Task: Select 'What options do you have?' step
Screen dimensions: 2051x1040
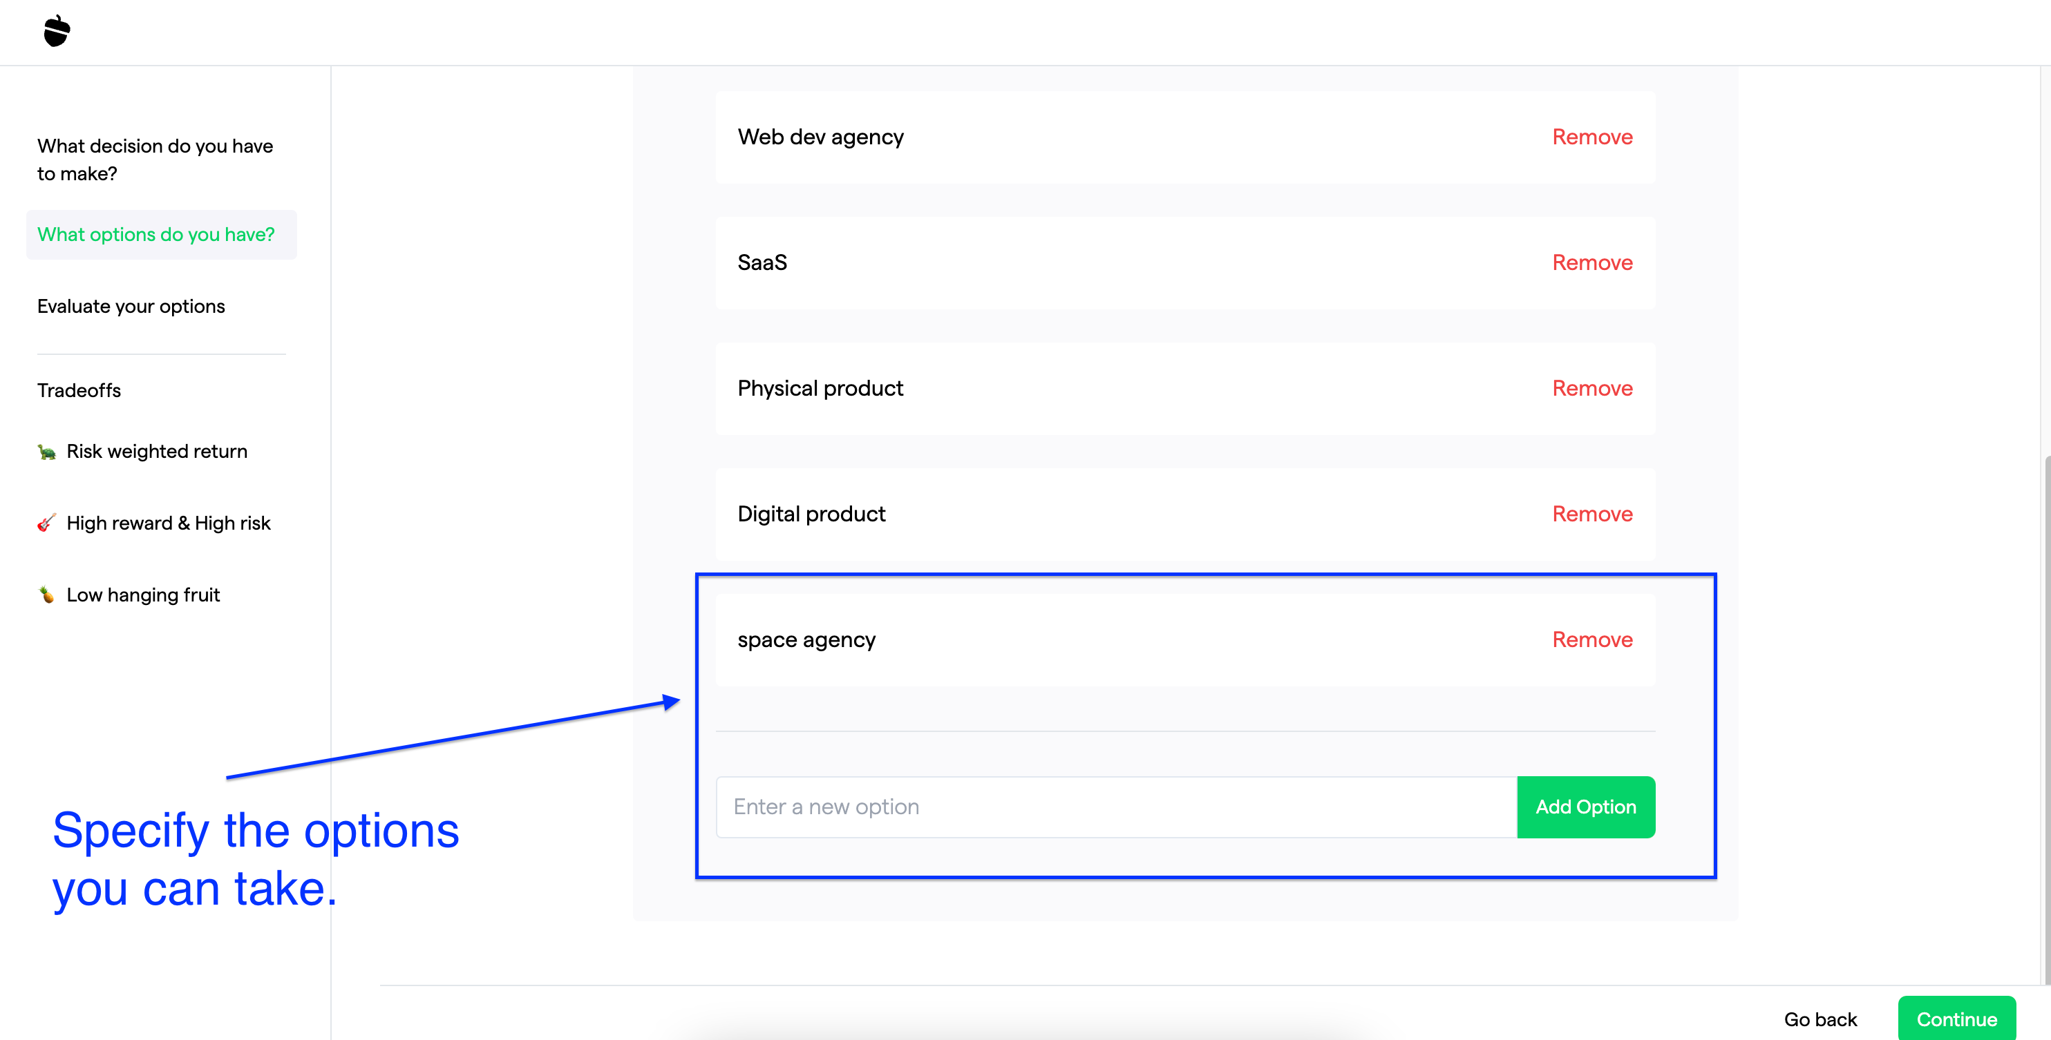Action: [156, 235]
